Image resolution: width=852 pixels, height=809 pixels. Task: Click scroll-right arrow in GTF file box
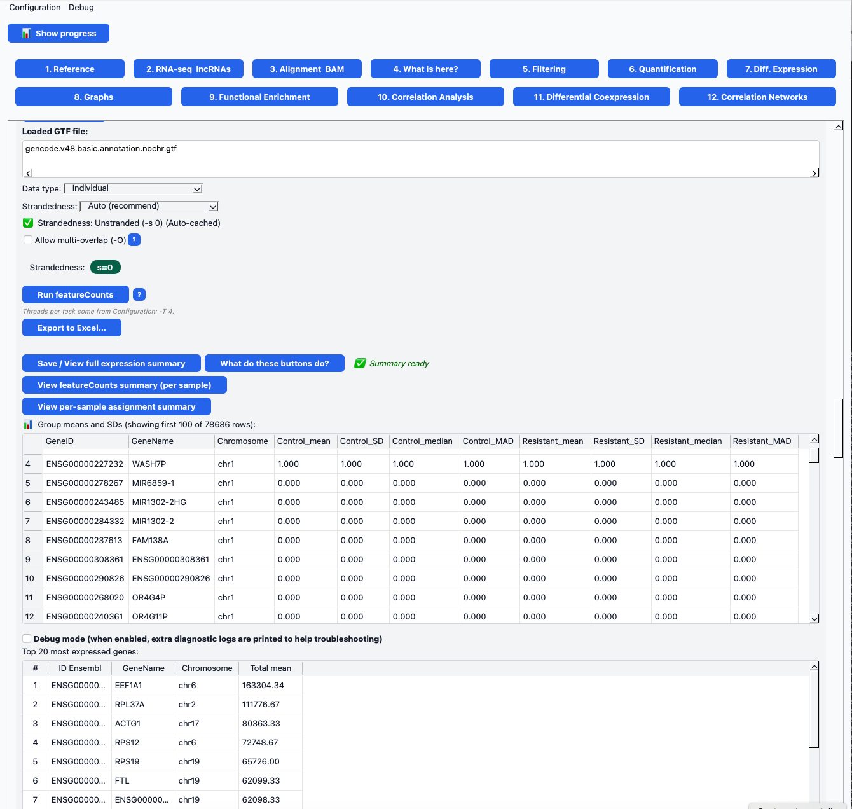814,173
